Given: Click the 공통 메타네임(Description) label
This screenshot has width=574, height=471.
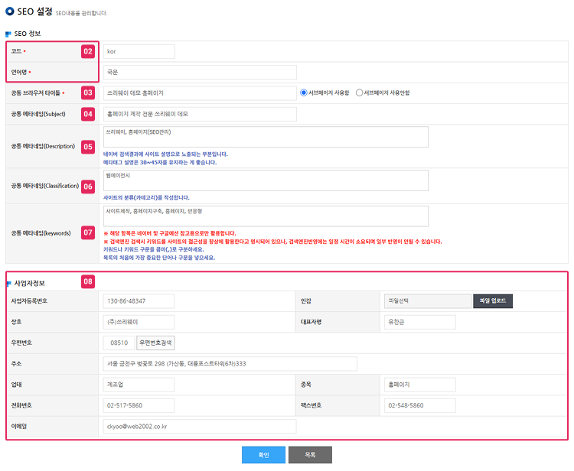Looking at the screenshot, I should tap(43, 146).
